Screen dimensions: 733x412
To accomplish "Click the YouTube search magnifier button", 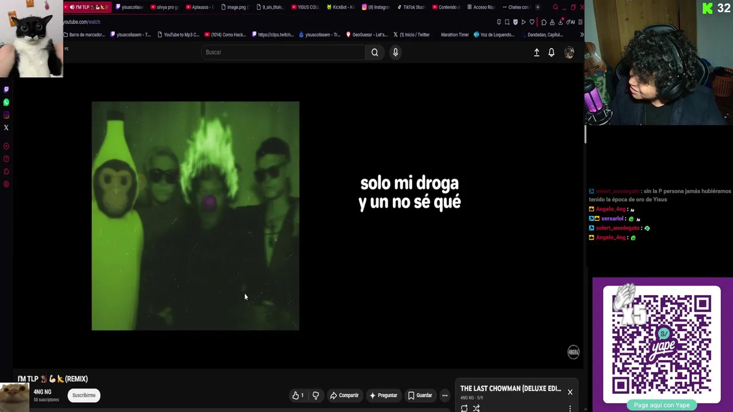I will (375, 52).
